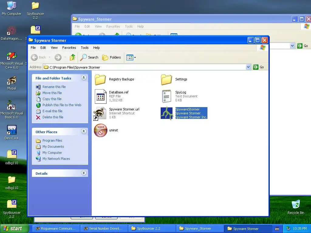Click the Microsoft Visual C++ 6.0 icon
Screen dimensions: 311x233
coord(12,56)
